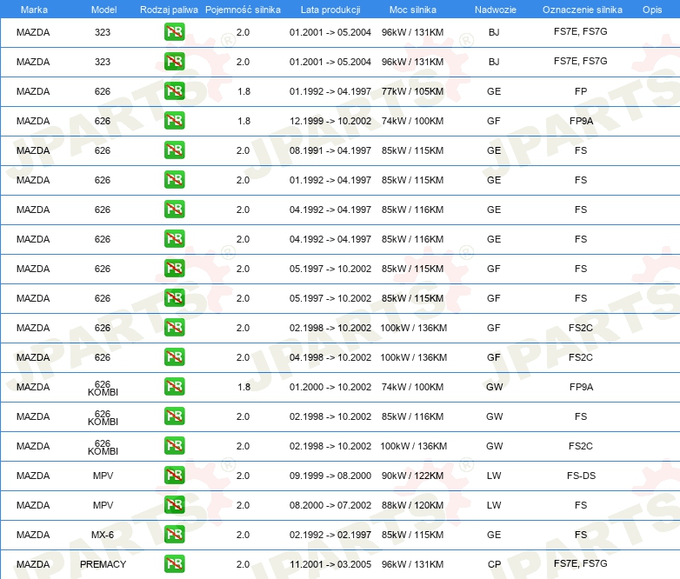The image size is (680, 579).
Task: Click the 09.1999 -> 08.2000 production years cell
Action: point(330,476)
